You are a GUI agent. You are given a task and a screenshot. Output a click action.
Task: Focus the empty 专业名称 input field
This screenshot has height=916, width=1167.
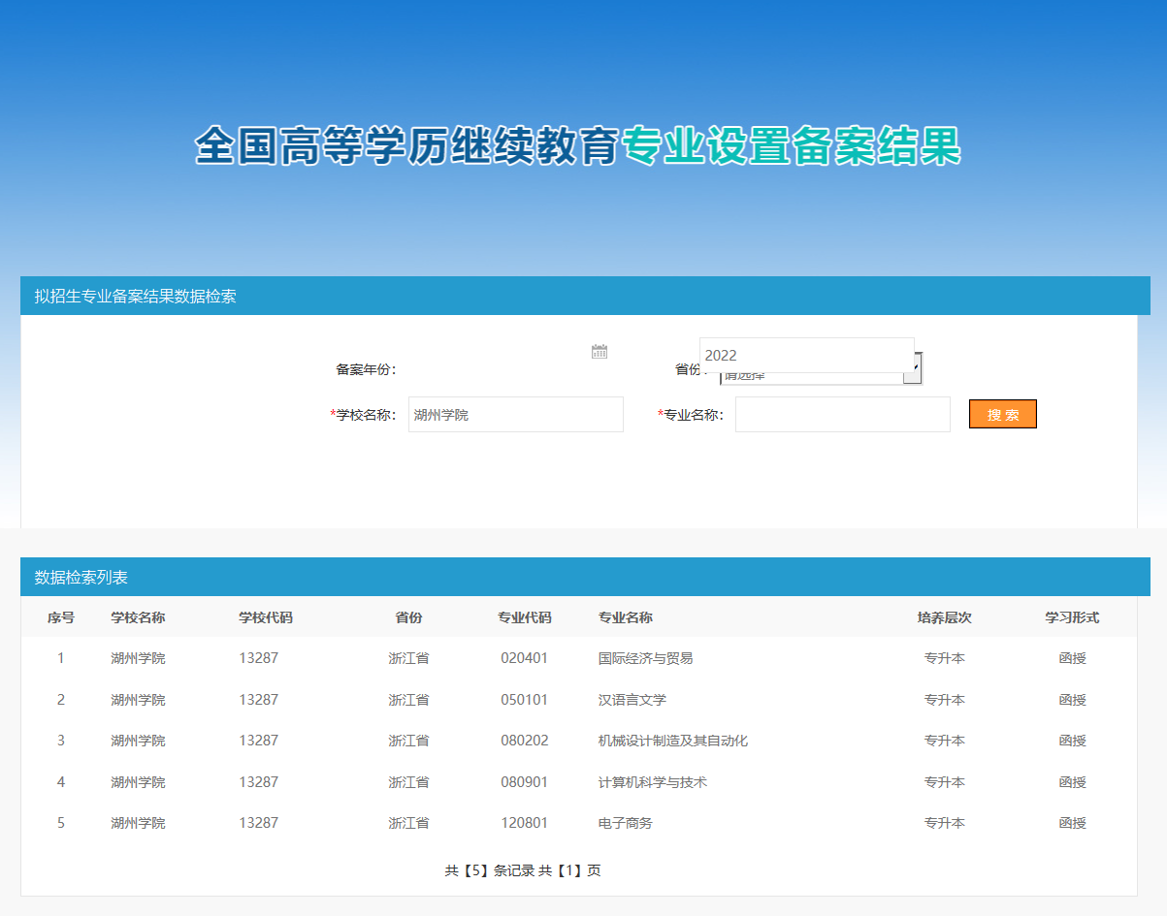coord(842,414)
